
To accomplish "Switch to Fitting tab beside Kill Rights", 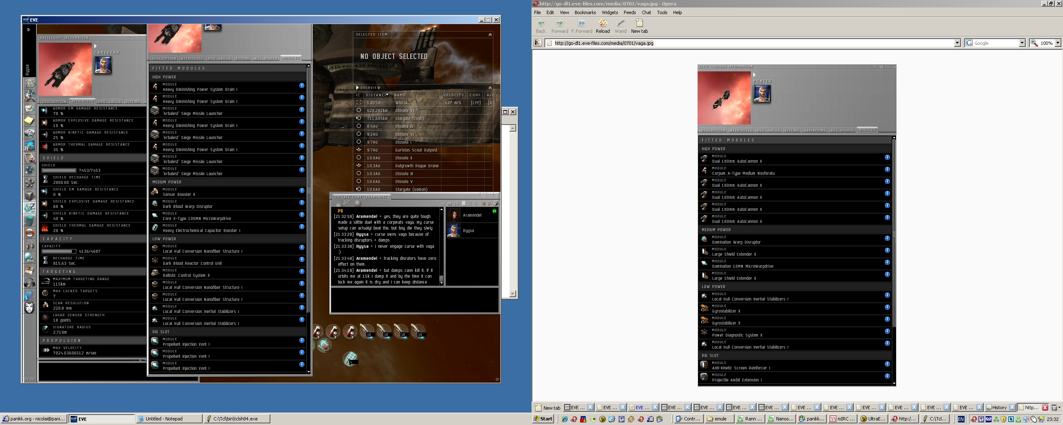I will click(243, 59).
